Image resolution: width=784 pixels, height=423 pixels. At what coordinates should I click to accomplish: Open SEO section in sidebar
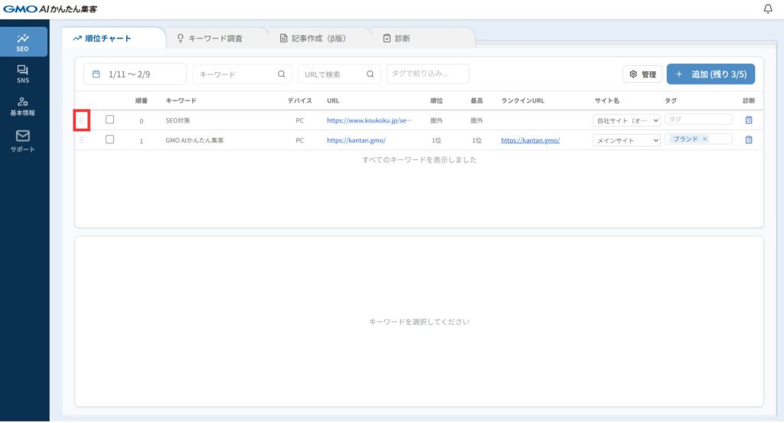(23, 42)
